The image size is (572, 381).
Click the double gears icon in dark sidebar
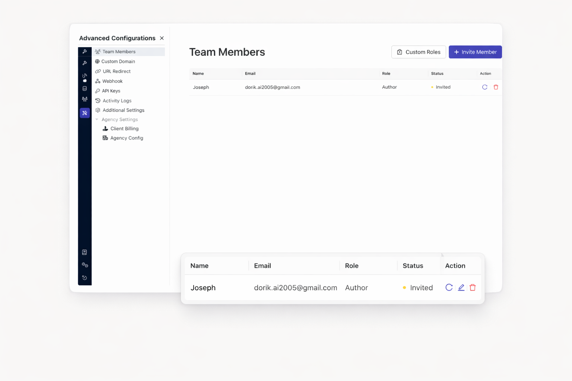[x=85, y=265]
